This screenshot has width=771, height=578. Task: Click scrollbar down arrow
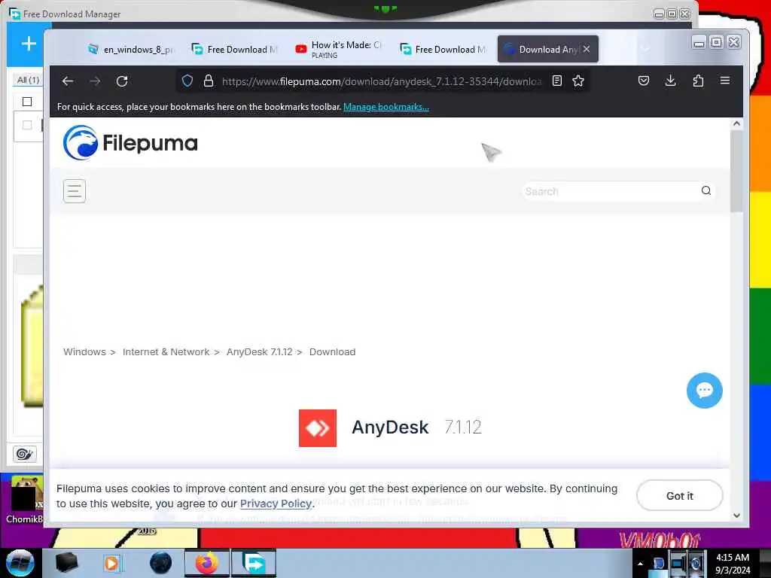(736, 516)
